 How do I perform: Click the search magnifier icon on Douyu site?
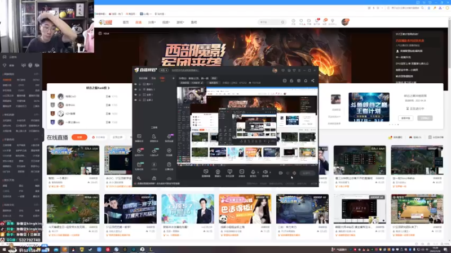point(283,22)
